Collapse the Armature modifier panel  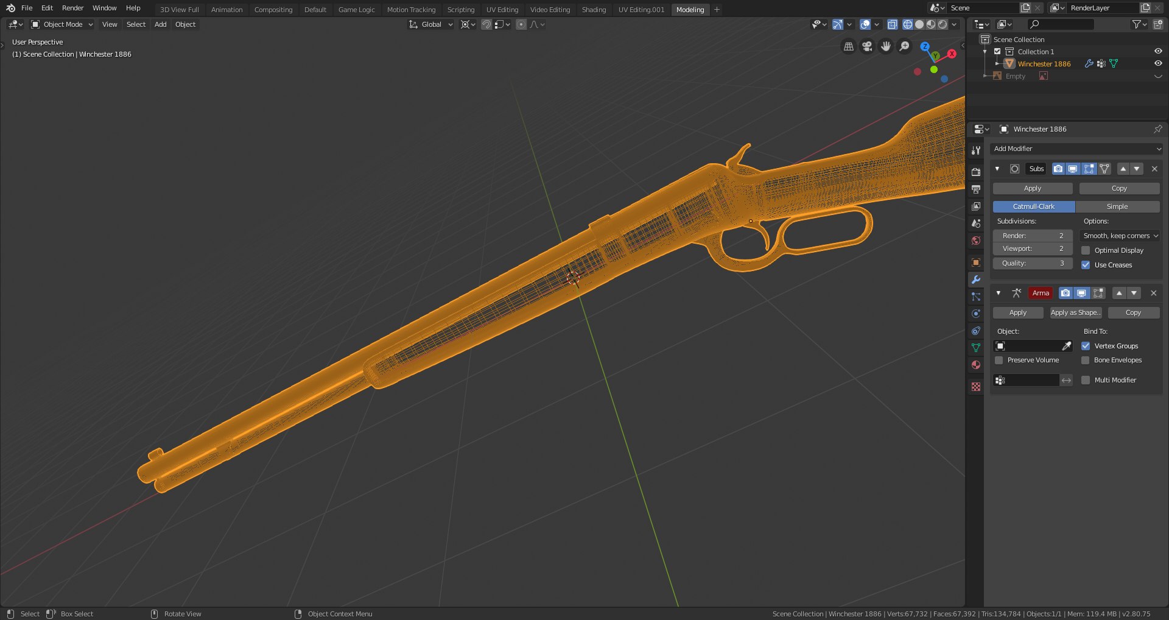pos(999,293)
